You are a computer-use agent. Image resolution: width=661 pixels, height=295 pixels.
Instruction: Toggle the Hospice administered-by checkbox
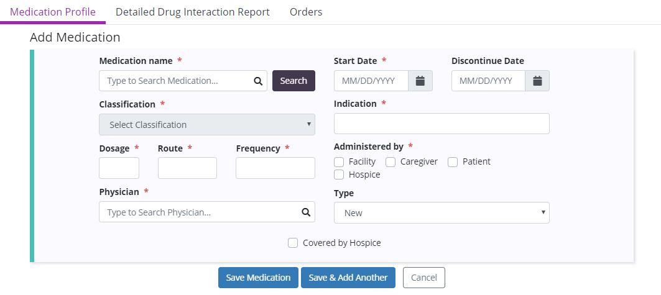pyautogui.click(x=339, y=175)
